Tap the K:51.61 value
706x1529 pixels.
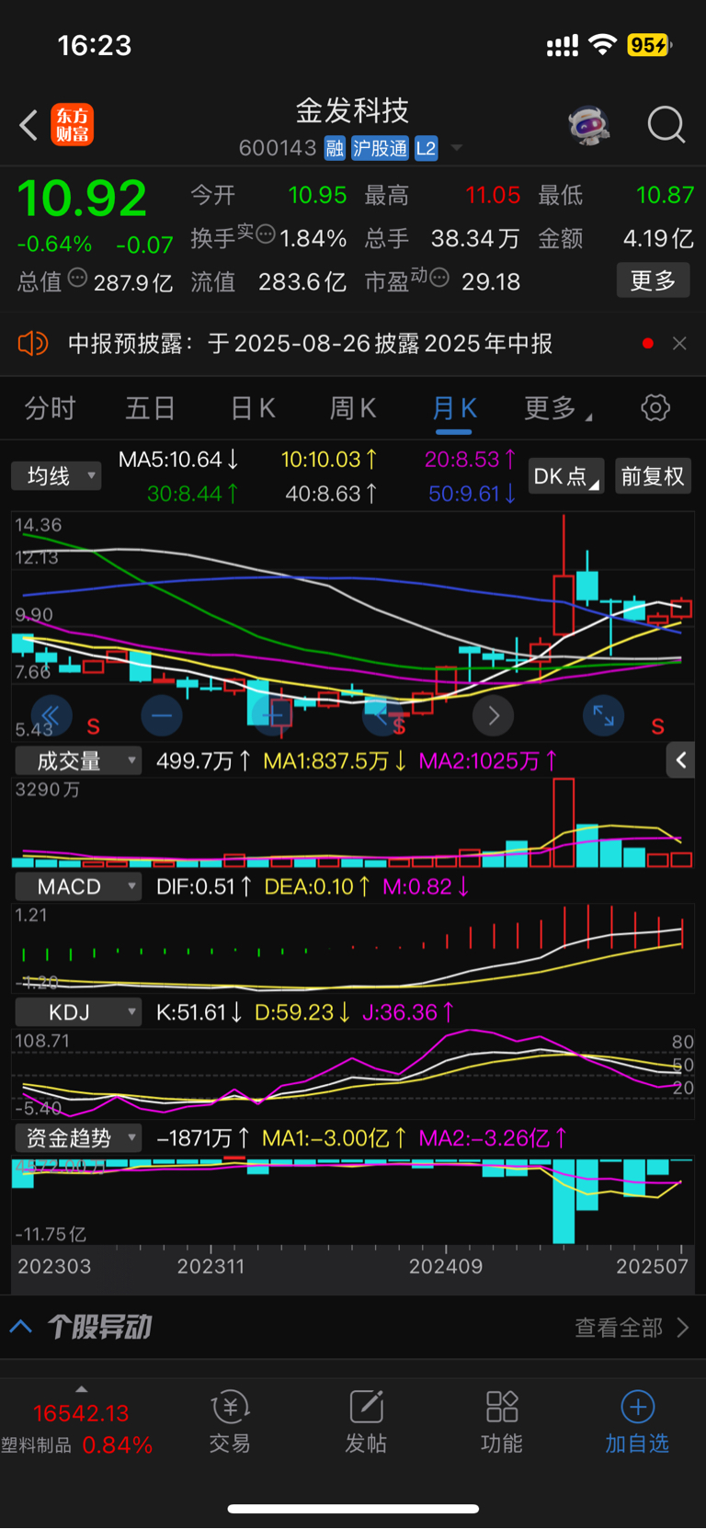tap(199, 1013)
